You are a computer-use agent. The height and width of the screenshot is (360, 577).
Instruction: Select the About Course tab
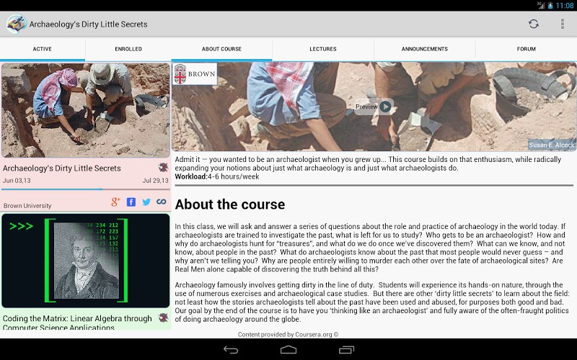[x=221, y=49]
